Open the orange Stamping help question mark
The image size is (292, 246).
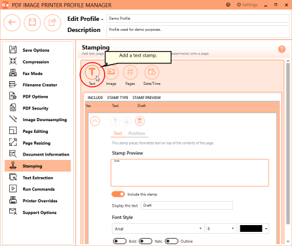(x=282, y=49)
